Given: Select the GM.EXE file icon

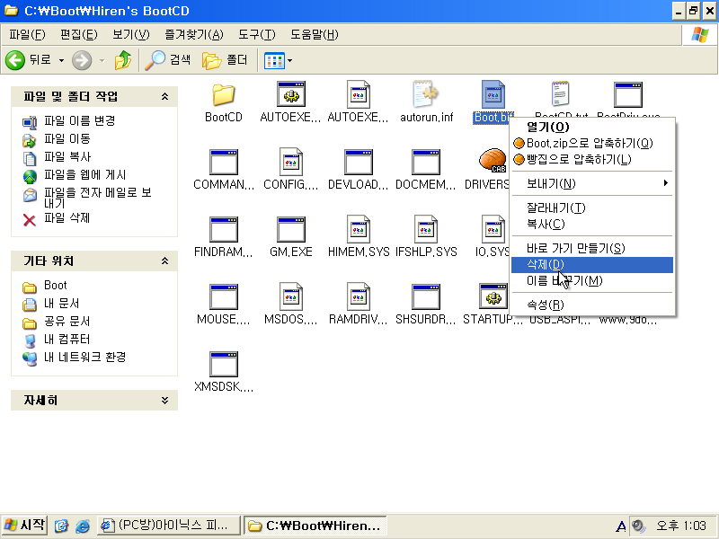Looking at the screenshot, I should 290,230.
